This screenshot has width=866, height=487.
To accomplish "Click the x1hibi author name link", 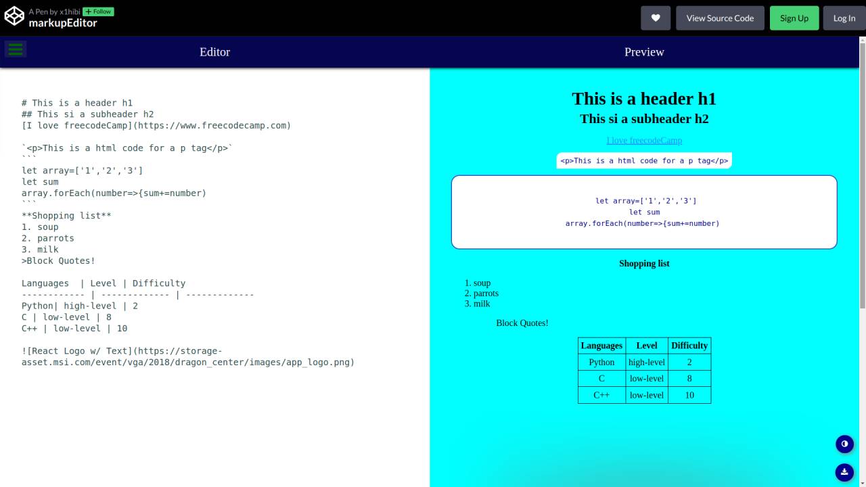I will point(70,12).
